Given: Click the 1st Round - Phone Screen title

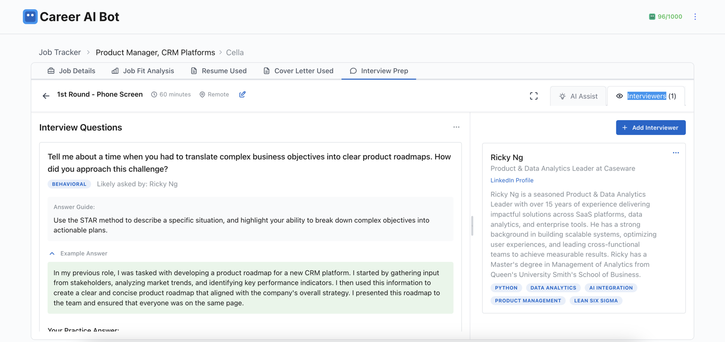Looking at the screenshot, I should tap(100, 94).
